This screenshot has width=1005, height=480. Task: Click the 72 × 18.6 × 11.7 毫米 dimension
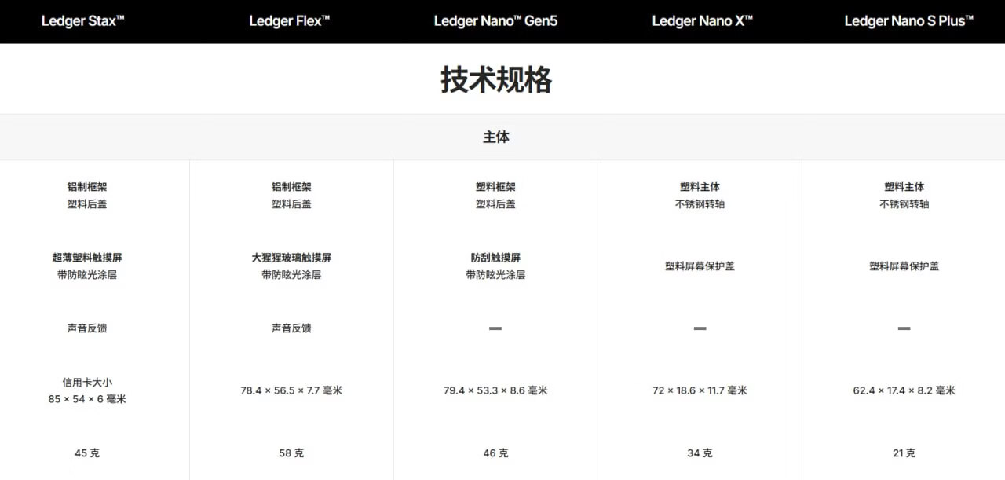click(700, 390)
